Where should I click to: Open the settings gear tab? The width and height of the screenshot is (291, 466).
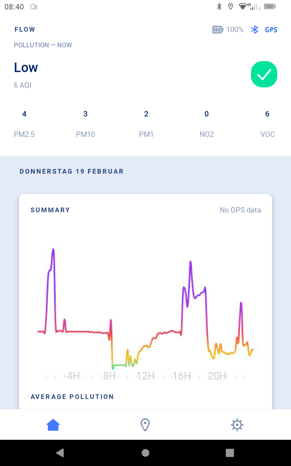click(237, 424)
